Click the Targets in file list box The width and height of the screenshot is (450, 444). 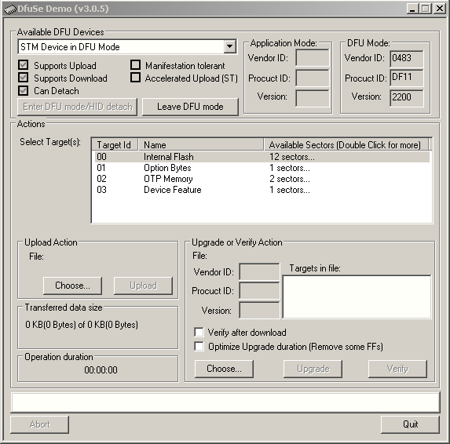point(357,297)
